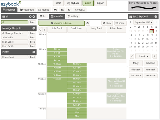This screenshot has width=160, height=120.
Task: Show next staff columns with the right arrow
Action: (44, 30)
